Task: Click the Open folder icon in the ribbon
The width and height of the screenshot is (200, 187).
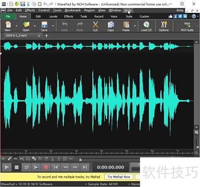Action: pos(26,24)
